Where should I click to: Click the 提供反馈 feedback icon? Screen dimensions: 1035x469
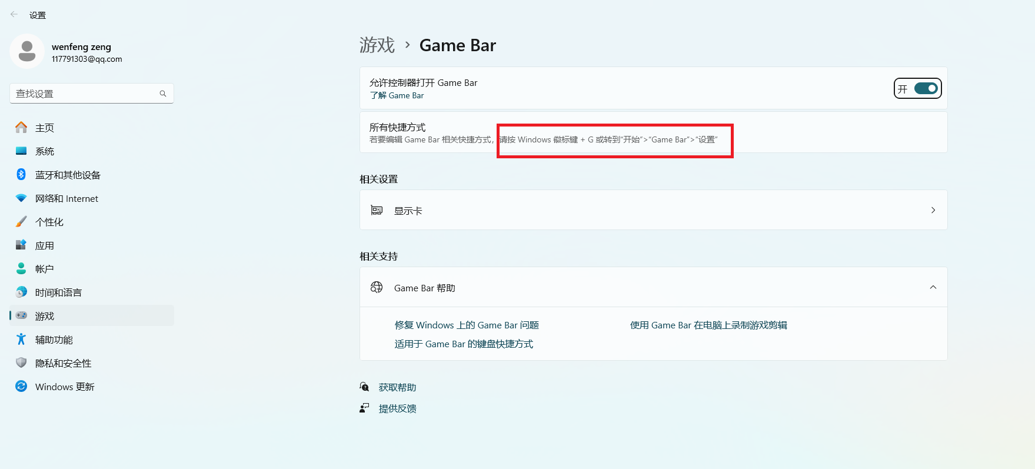pos(364,408)
